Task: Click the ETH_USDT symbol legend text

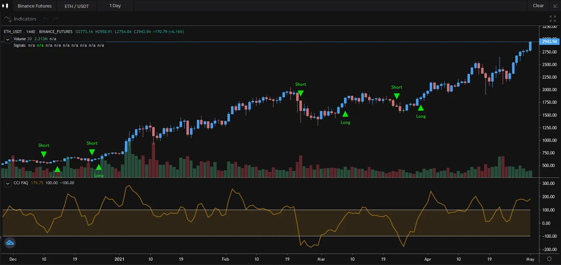Action: (x=13, y=32)
